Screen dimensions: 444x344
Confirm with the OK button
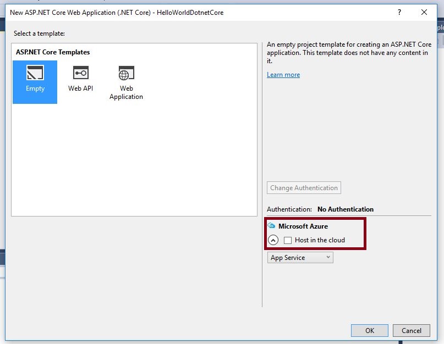(370, 330)
